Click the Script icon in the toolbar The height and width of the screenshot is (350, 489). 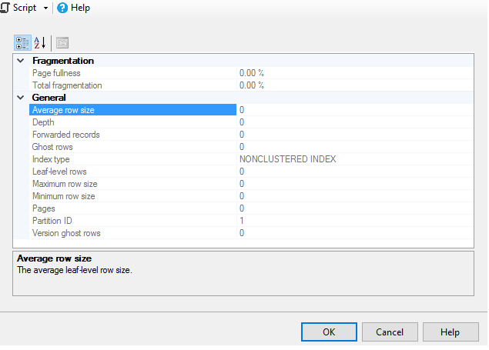[5, 8]
